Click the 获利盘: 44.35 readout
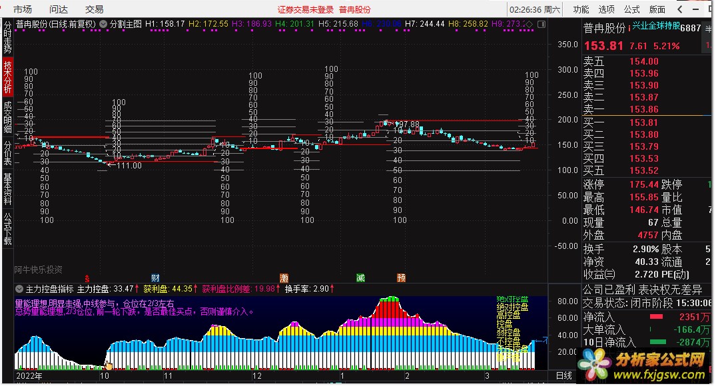716x386 pixels. click(x=171, y=289)
